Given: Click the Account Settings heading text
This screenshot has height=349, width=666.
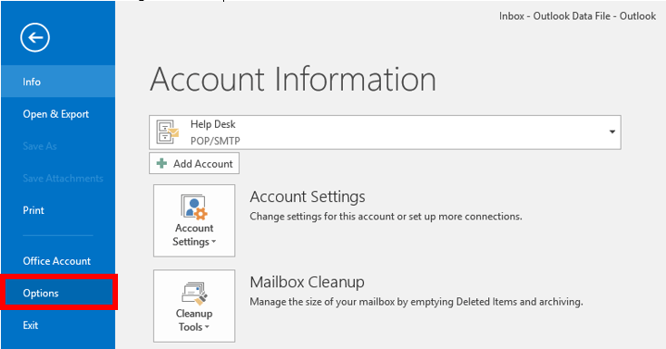Looking at the screenshot, I should [x=308, y=198].
